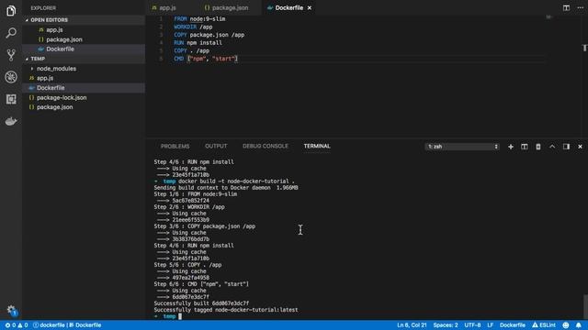Click the Ln 6, Col 21 cursor position indicator
The height and width of the screenshot is (330, 588).
[x=412, y=325]
